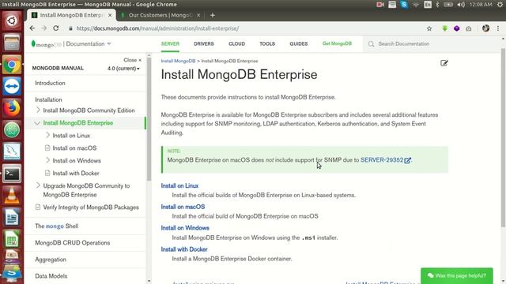Screen dimensions: 506x284
Task: Open the 4.0 (current) version dropdown
Action: (123, 69)
